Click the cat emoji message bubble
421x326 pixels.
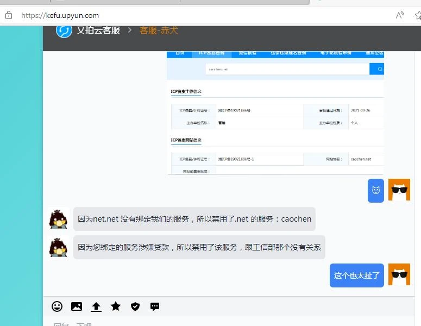375,190
